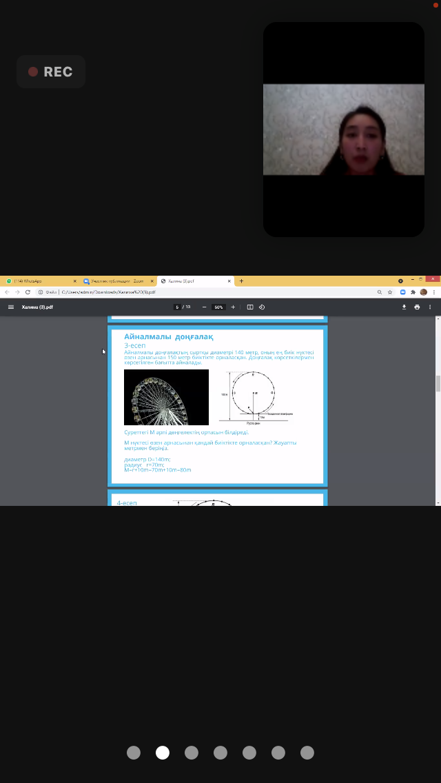This screenshot has height=783, width=441.
Task: Click the M=r+10m=70m+10m=80m line
Action: pyautogui.click(x=158, y=470)
